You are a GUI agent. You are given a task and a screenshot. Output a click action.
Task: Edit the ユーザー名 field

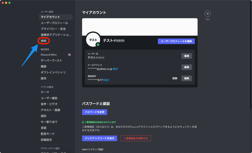(186, 56)
